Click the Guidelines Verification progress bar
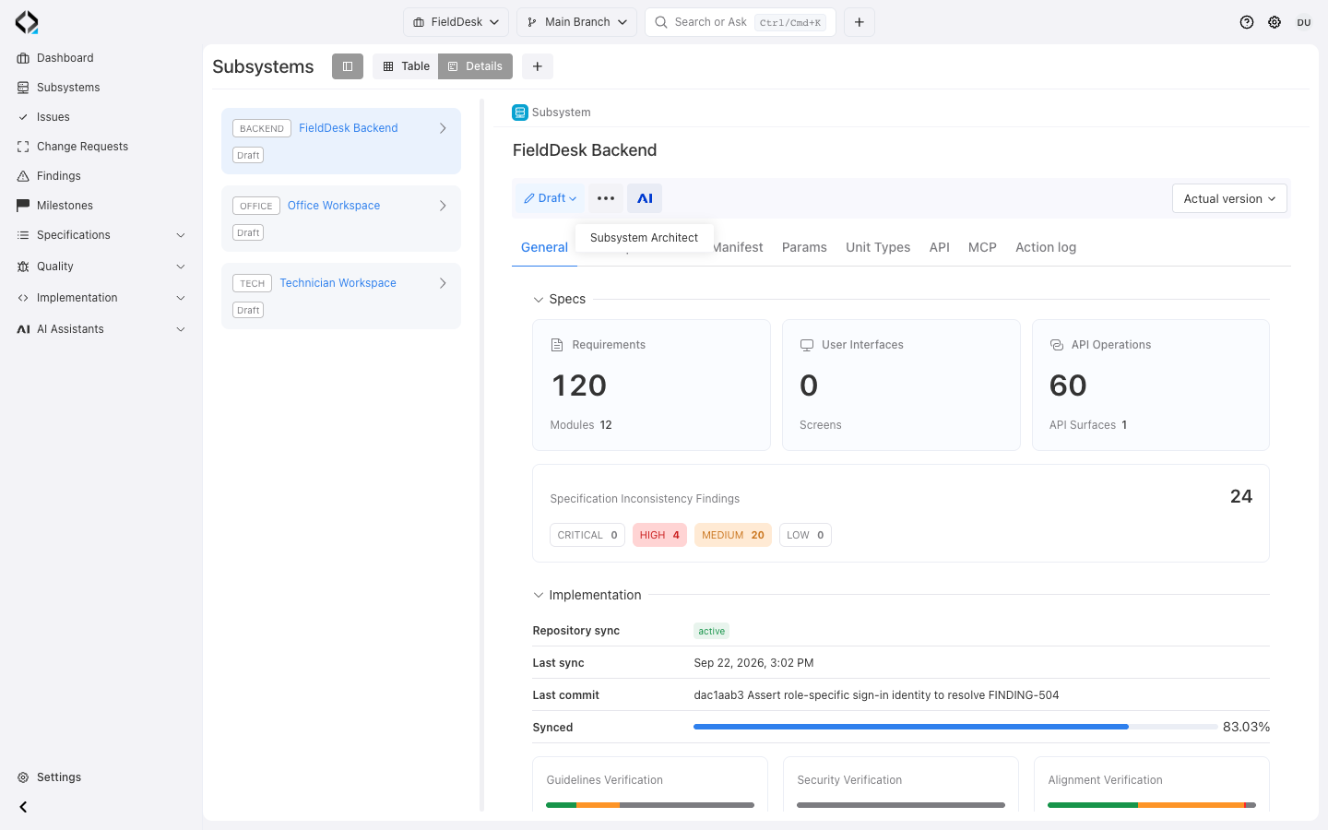1328x830 pixels. pos(650,805)
